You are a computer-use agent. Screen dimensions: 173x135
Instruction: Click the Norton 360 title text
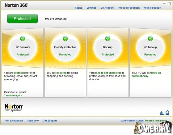[x=16, y=5]
